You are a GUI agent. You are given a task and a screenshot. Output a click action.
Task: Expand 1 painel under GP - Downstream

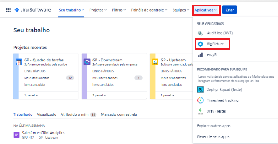[99, 95]
